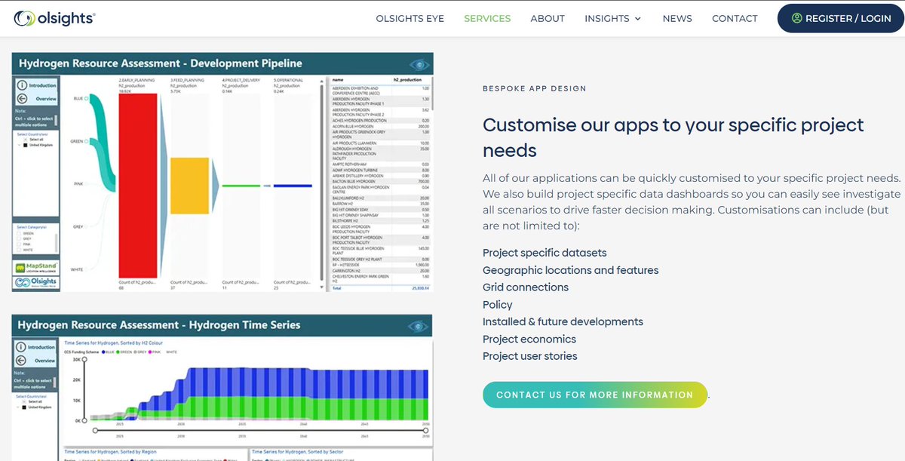
Task: Click Contact Us For More Information button
Action: pyautogui.click(x=595, y=395)
